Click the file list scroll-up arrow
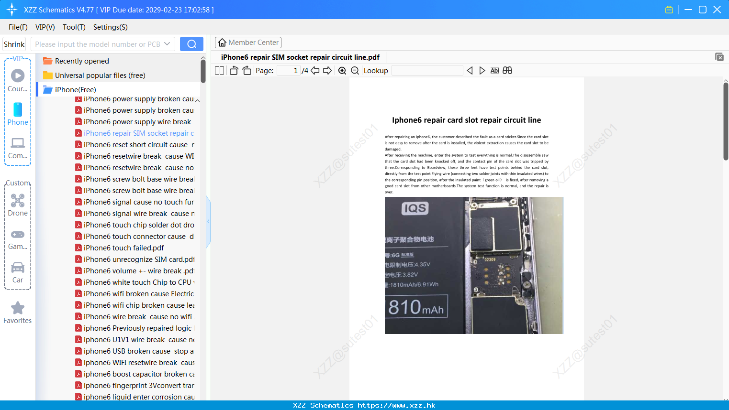This screenshot has width=729, height=410. pos(197,100)
